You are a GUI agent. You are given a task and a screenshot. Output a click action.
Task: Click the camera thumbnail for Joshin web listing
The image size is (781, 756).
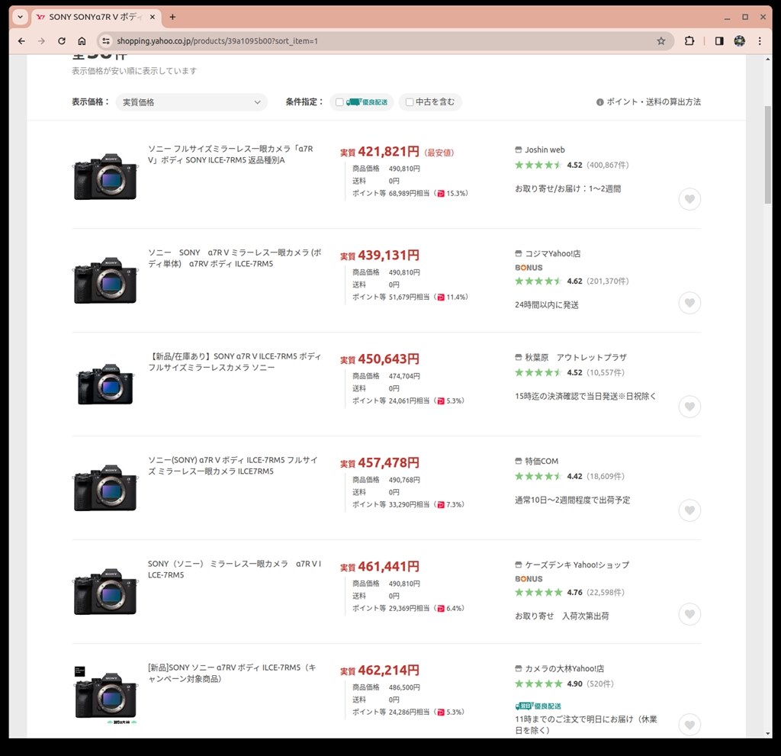(x=105, y=176)
